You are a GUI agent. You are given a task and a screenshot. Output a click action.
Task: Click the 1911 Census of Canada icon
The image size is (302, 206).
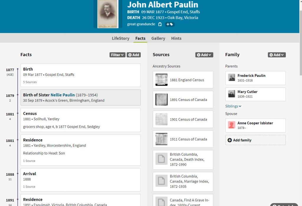click(x=161, y=139)
